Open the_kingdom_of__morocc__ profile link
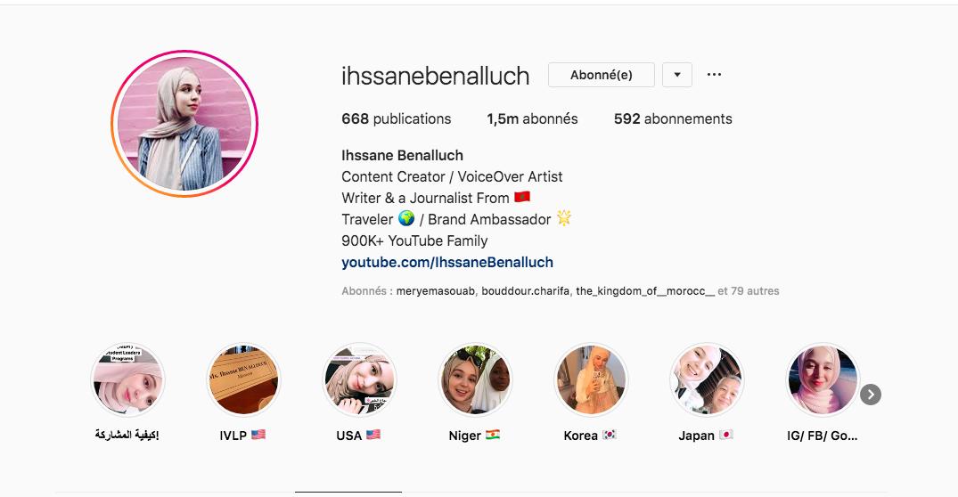The width and height of the screenshot is (958, 497). tap(645, 291)
